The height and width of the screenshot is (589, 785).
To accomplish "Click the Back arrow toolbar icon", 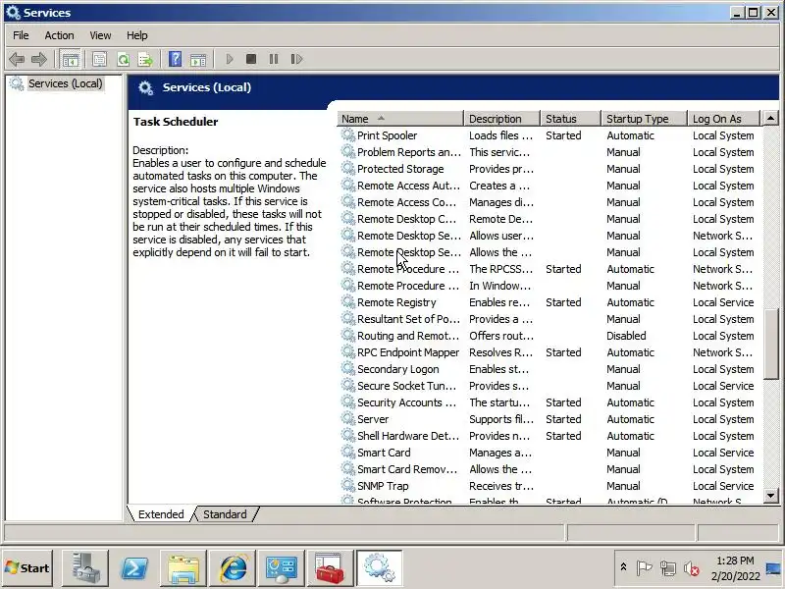I will click(17, 59).
